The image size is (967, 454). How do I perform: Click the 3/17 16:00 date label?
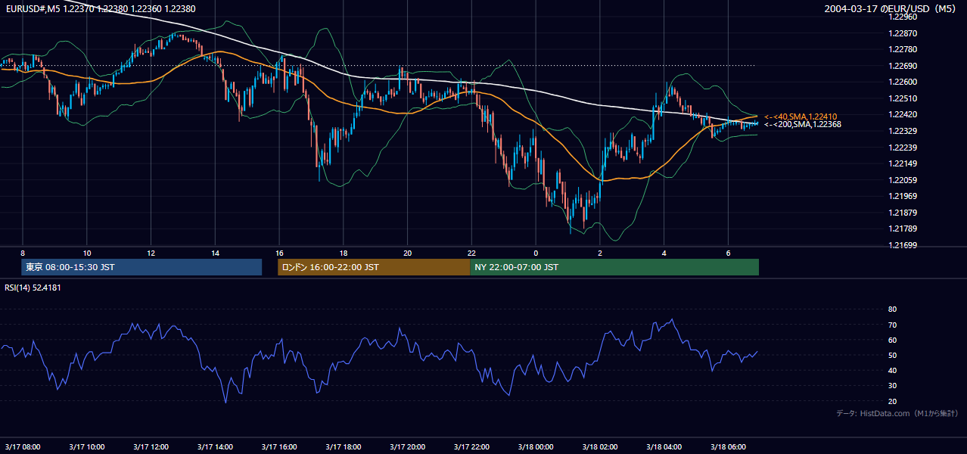tap(279, 446)
